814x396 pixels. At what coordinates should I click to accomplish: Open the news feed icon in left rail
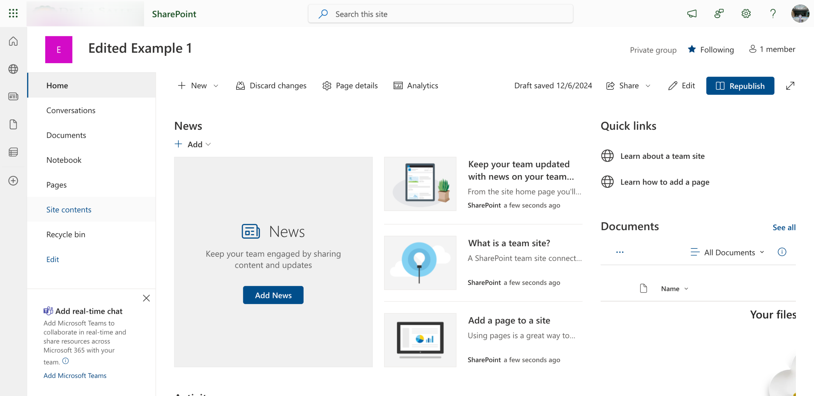coord(13,96)
